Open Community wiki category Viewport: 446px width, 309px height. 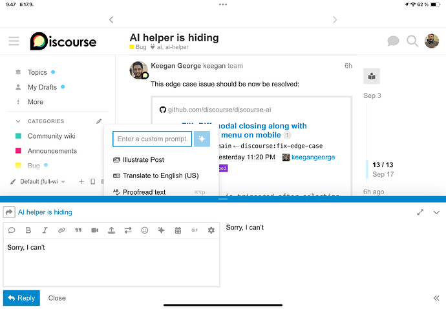51,136
